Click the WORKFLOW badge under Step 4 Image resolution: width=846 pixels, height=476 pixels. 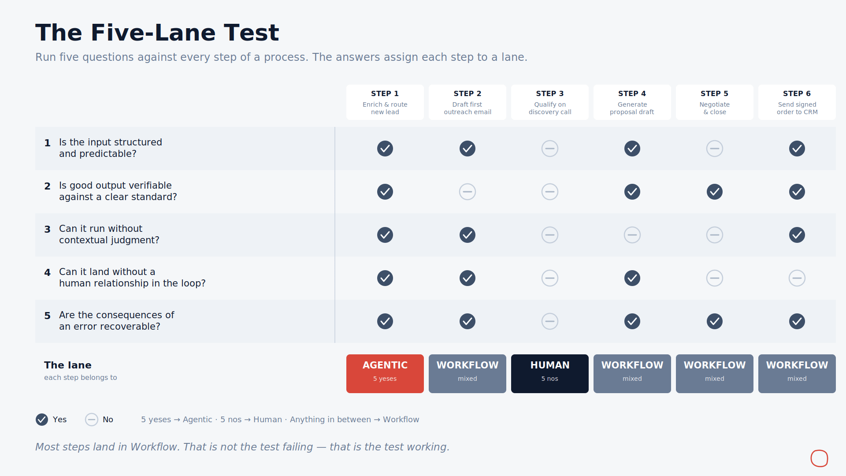632,374
